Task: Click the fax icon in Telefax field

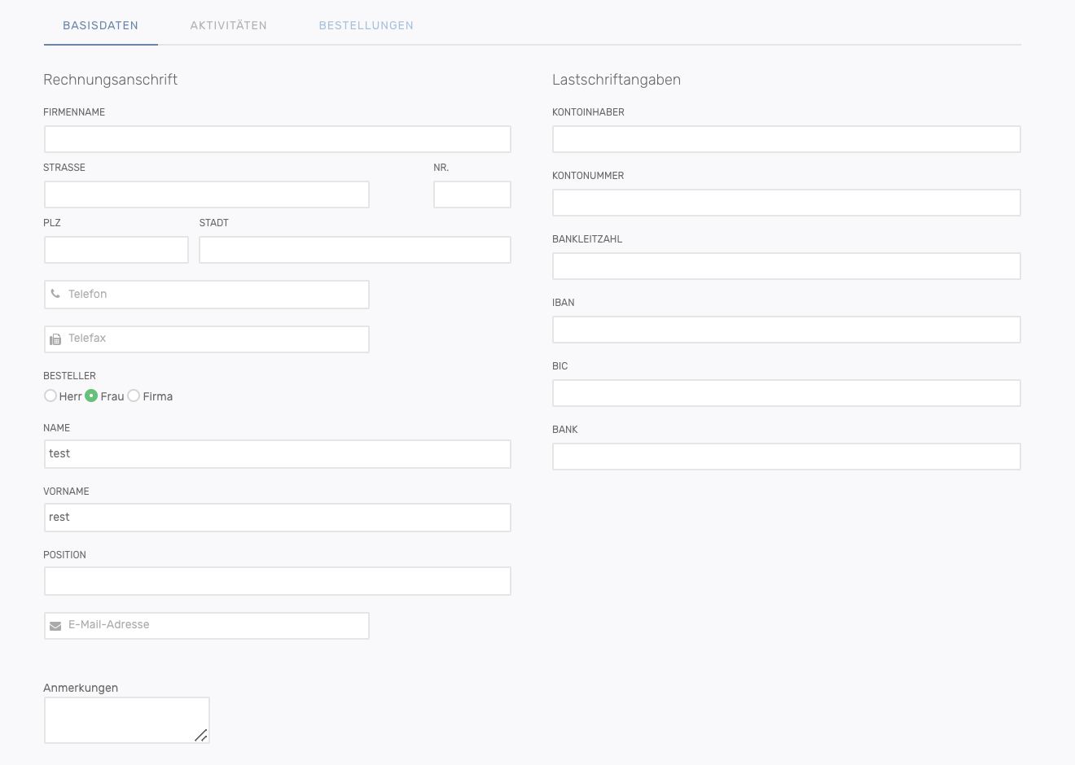Action: click(x=55, y=339)
